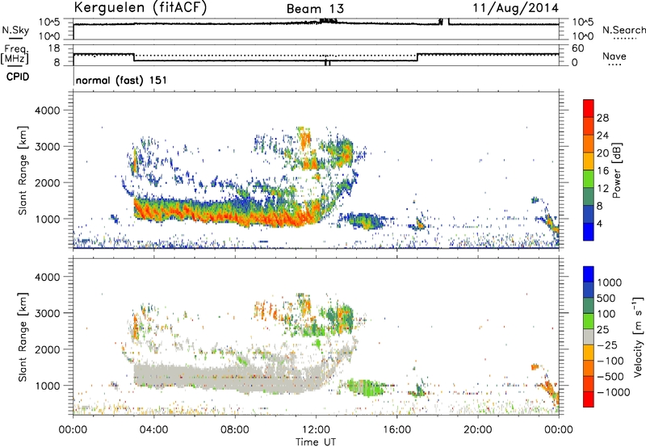Click the blue bottom segment of Power colorbar
The width and height of the screenshot is (646, 447).
pyautogui.click(x=589, y=232)
